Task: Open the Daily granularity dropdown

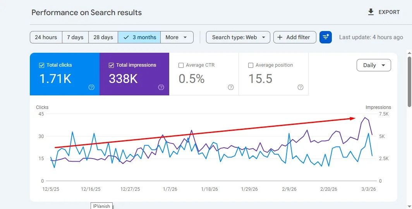Action: [x=374, y=65]
